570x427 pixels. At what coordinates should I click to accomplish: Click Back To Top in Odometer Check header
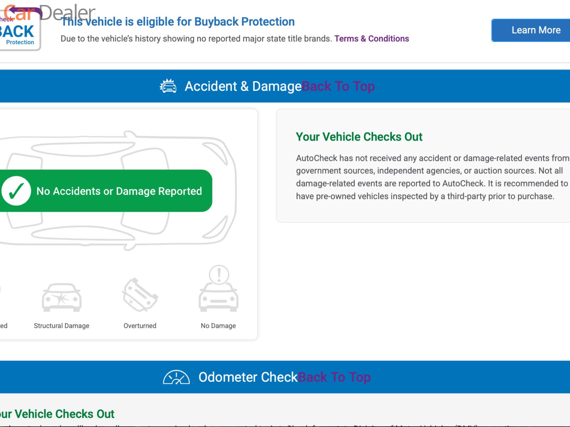pos(334,377)
